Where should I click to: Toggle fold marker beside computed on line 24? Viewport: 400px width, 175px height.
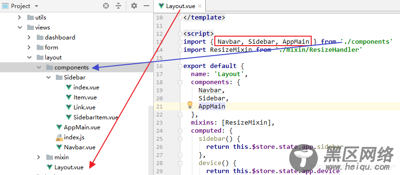pos(180,131)
